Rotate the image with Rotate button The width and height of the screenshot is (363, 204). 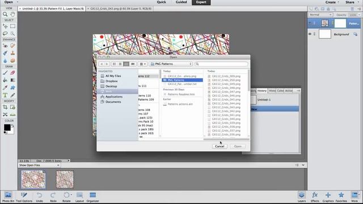(66, 197)
